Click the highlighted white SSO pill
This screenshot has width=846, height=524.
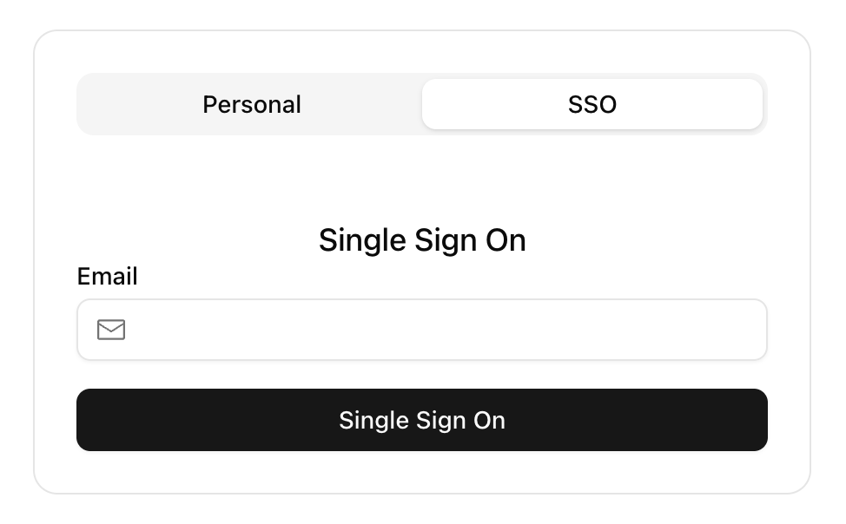point(592,104)
